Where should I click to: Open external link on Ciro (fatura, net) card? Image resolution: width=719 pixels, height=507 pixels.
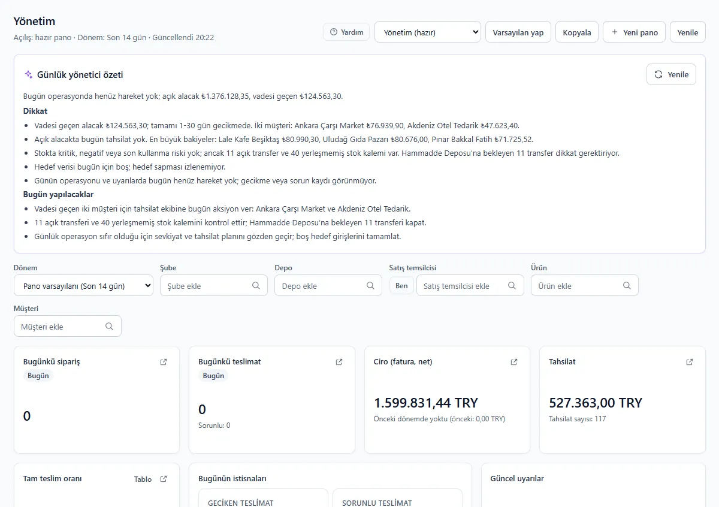pos(514,362)
